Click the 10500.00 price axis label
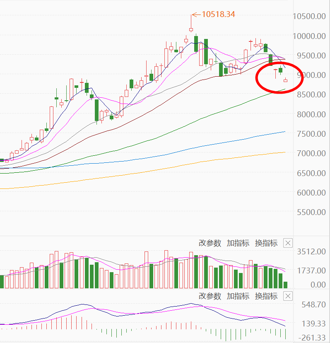330x343 pixels. pyautogui.click(x=309, y=17)
